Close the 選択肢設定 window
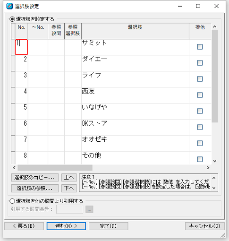229x241 pixels. click(216, 6)
